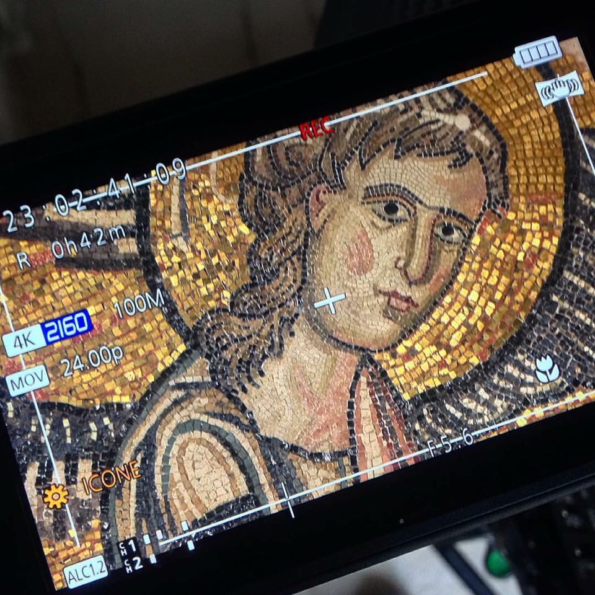Tap the red REC recording indicator
Viewport: 595px width, 595px height.
(x=317, y=128)
